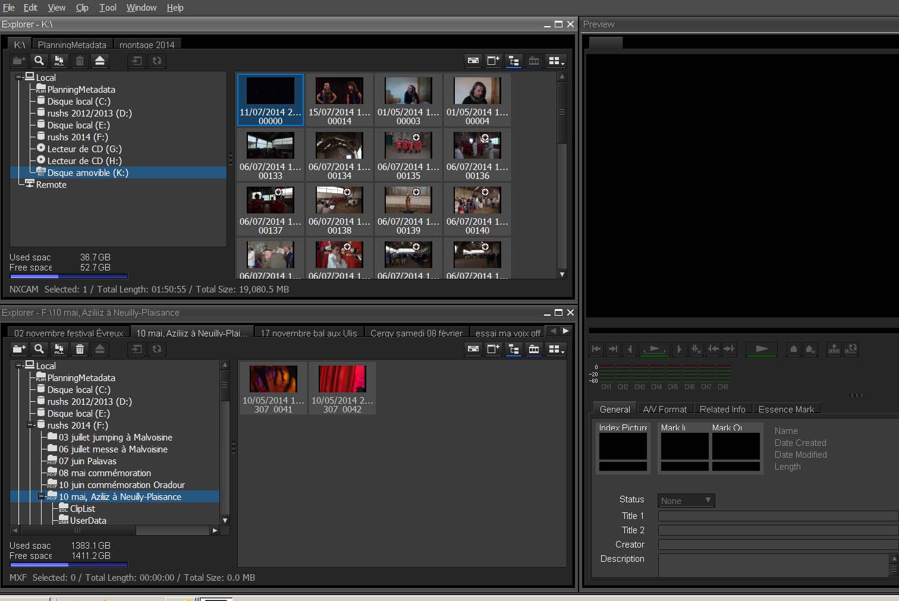Open the thumbnail view mode dropdown in the top explorer
Screen dimensions: 899x601
pyautogui.click(x=556, y=61)
